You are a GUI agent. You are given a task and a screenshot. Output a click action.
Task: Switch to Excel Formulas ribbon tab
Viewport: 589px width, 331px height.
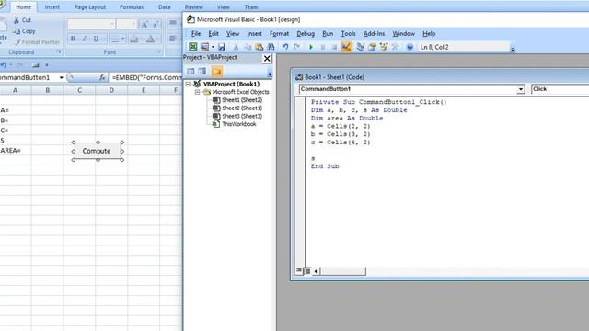tap(132, 7)
